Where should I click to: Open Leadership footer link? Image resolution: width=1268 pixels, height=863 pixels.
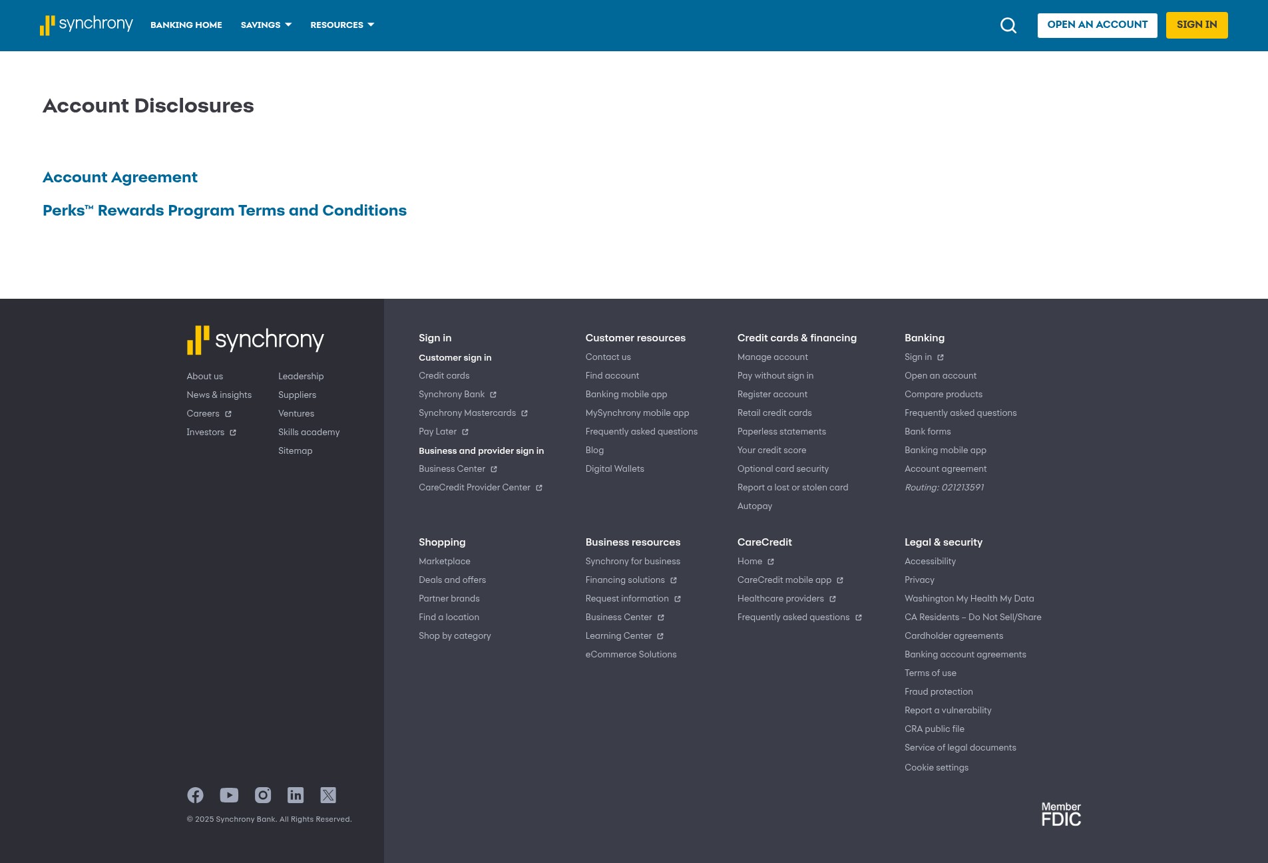click(301, 377)
